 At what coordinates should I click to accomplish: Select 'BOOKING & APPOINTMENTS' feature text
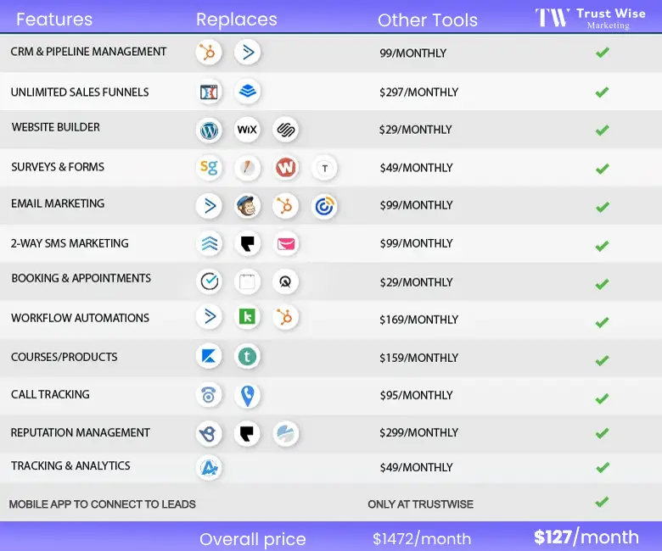click(81, 278)
